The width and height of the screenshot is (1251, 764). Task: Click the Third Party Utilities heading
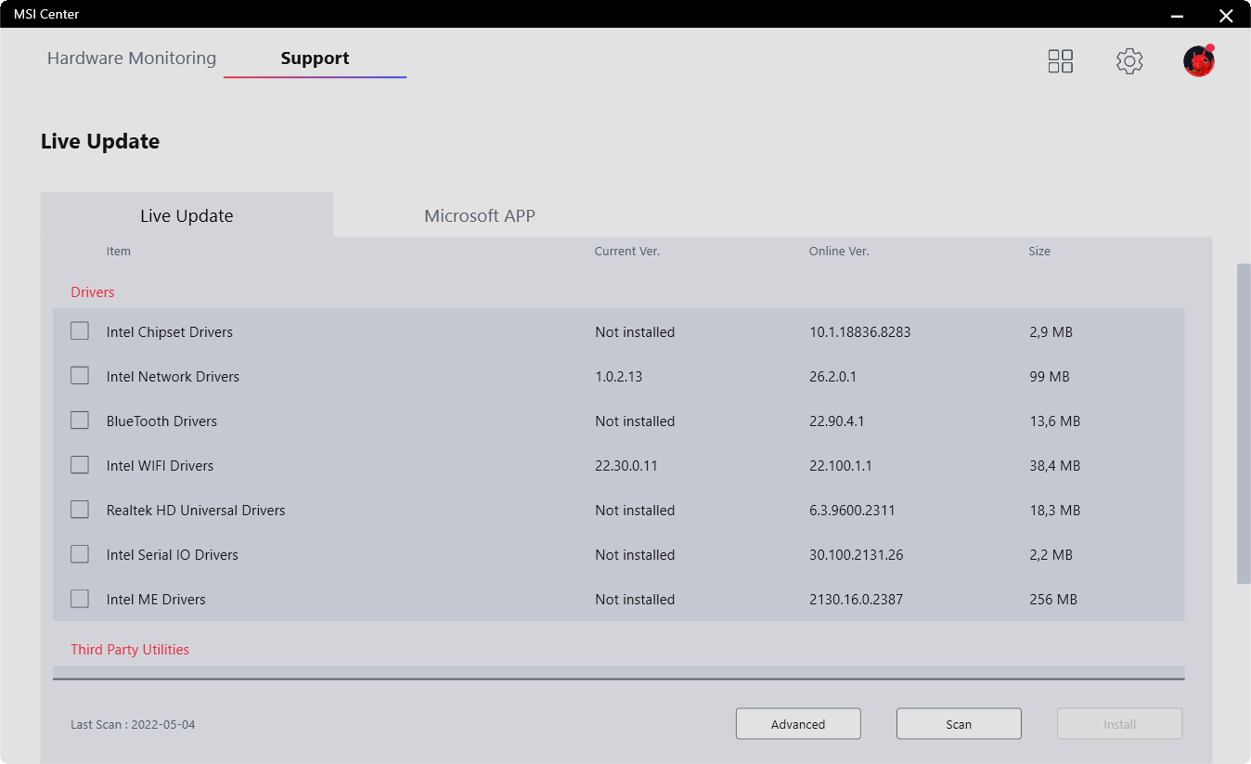click(130, 650)
